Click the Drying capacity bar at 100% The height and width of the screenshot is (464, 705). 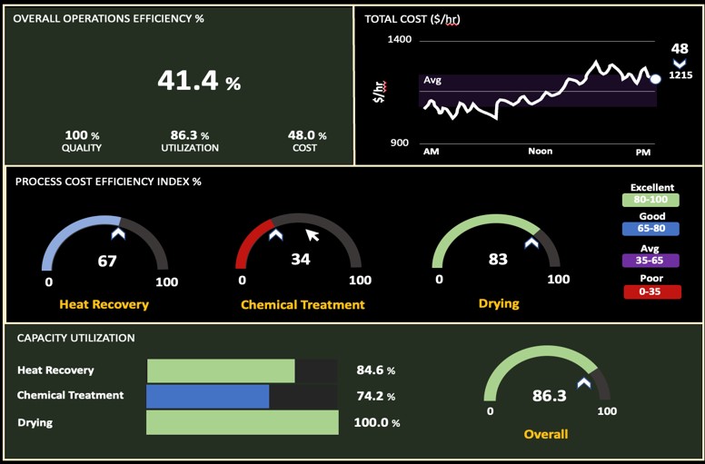click(x=242, y=422)
